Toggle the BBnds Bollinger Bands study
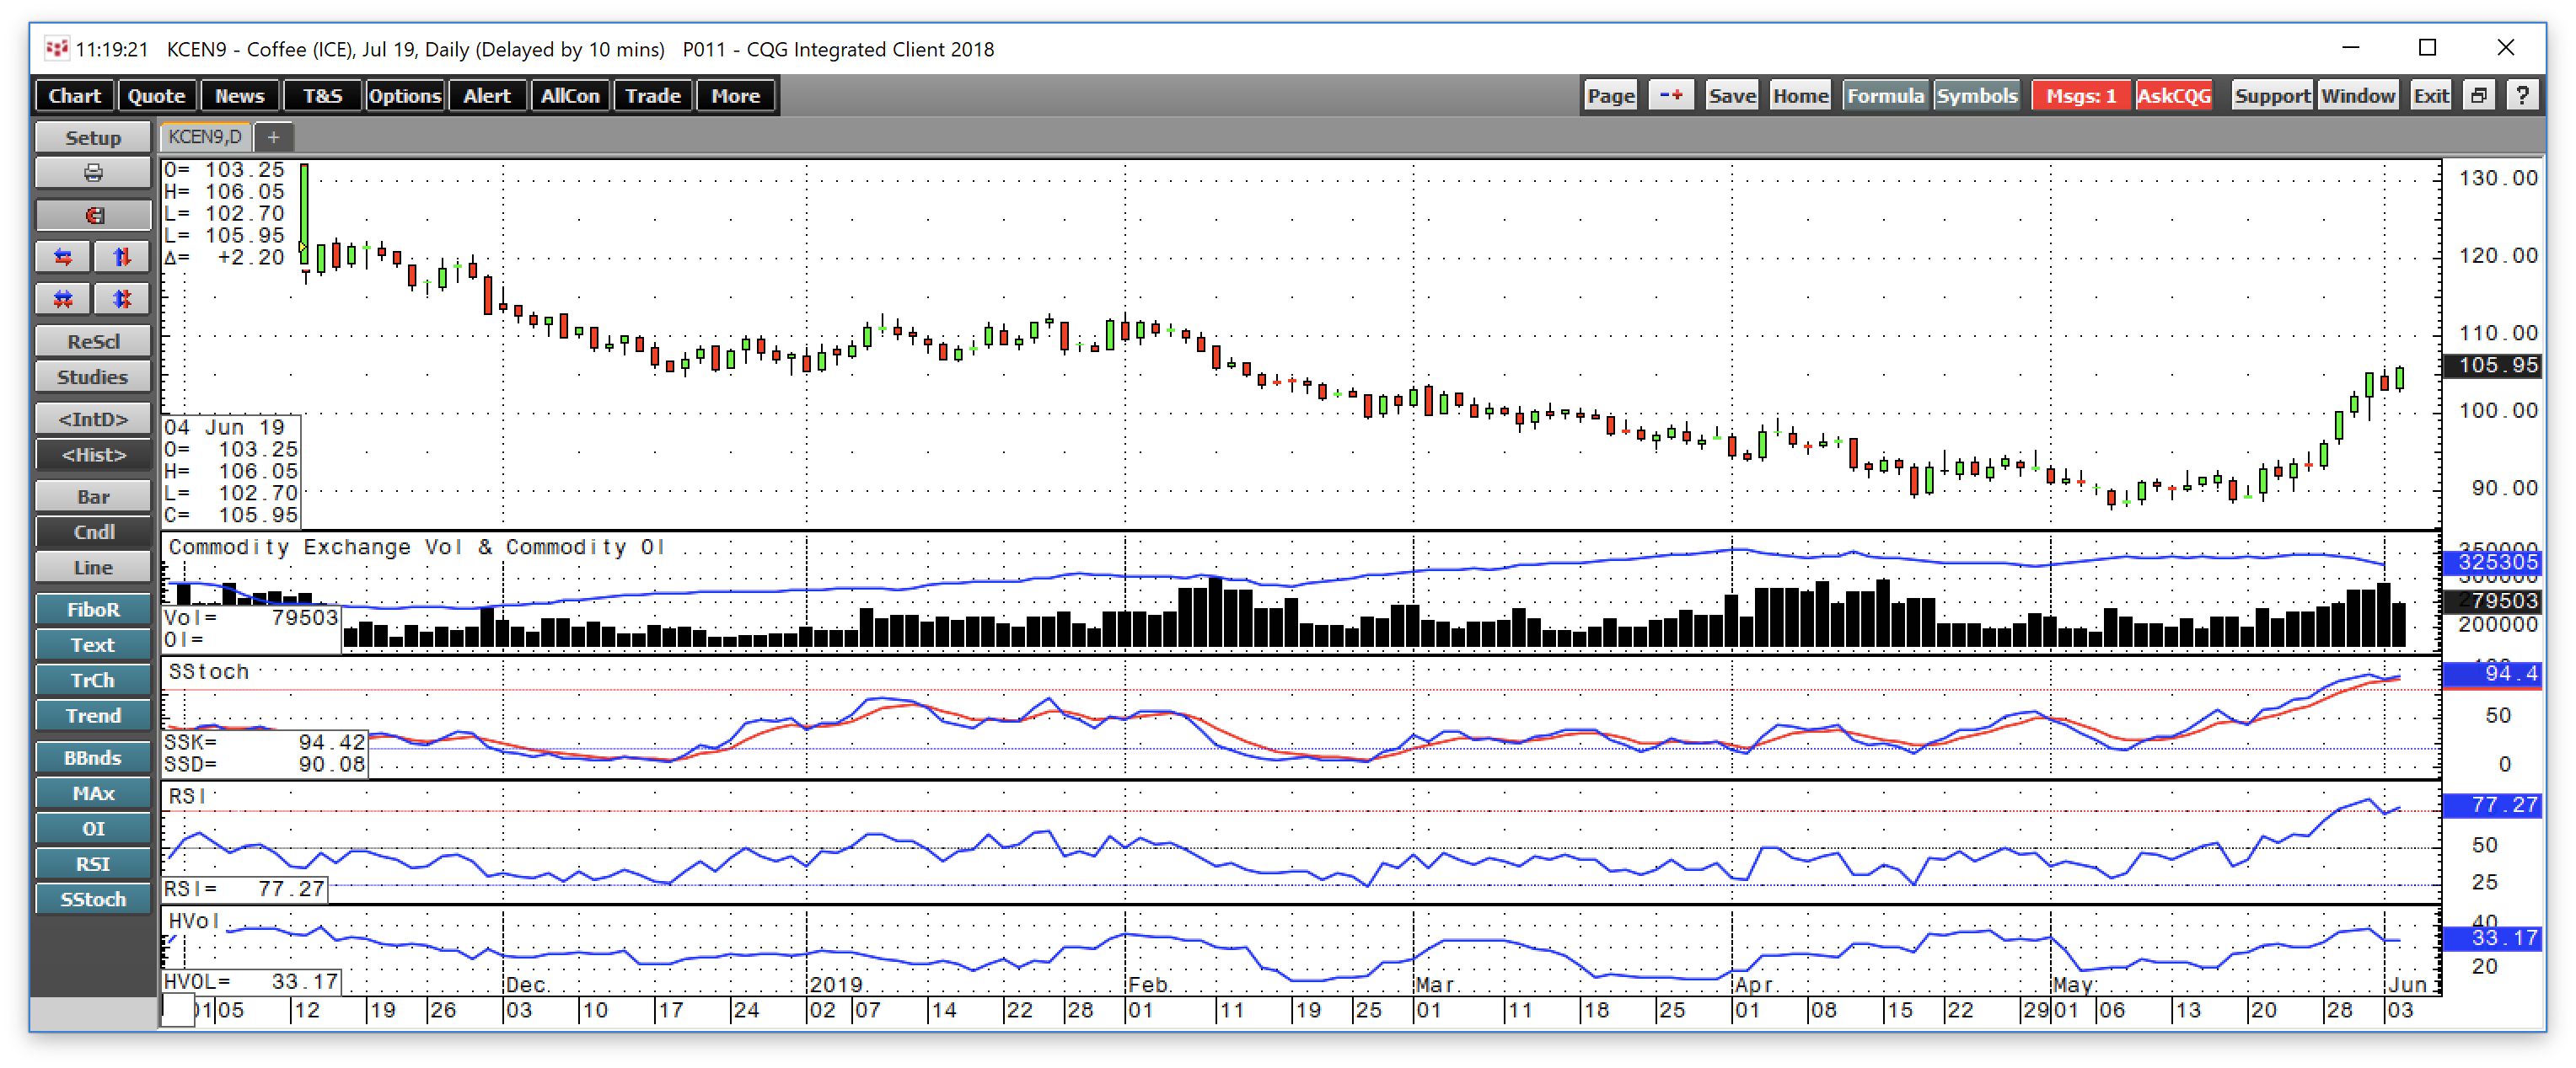The image size is (2576, 1068). pos(93,757)
